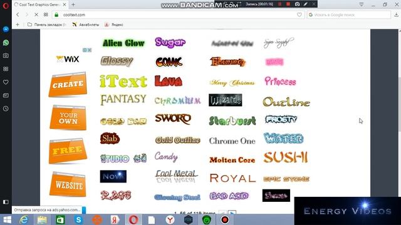Choose the Glossy logo style

tap(117, 61)
